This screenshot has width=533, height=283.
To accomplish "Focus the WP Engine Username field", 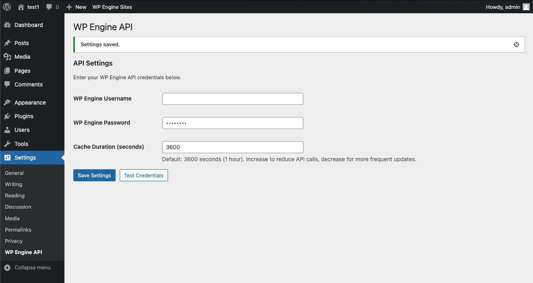I will 233,99.
